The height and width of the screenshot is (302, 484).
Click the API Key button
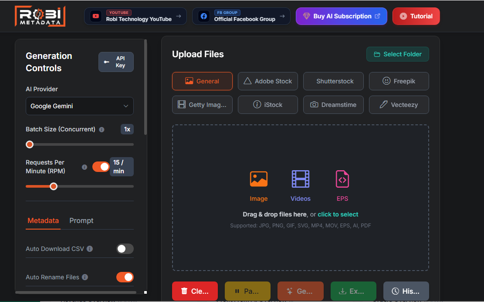click(116, 62)
